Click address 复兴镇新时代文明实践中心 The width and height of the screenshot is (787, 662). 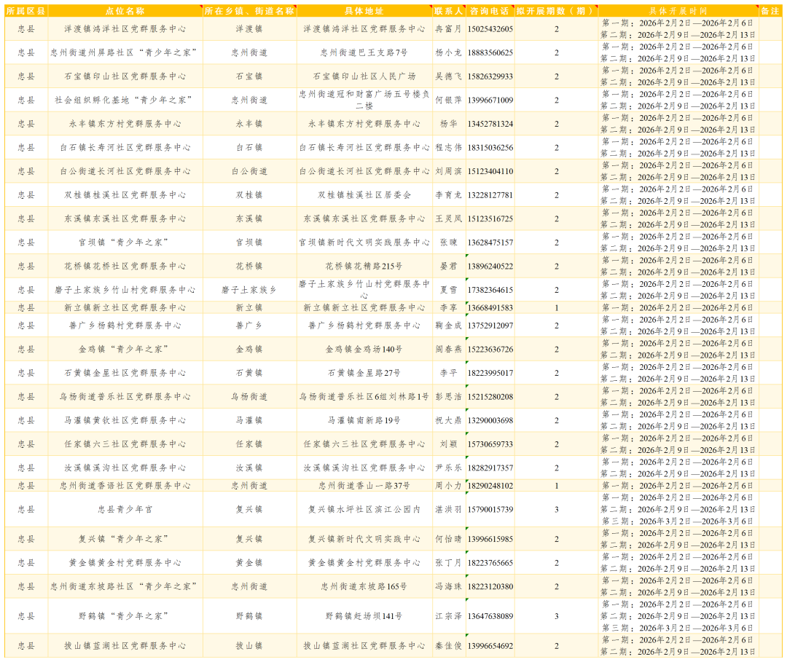tap(364, 539)
